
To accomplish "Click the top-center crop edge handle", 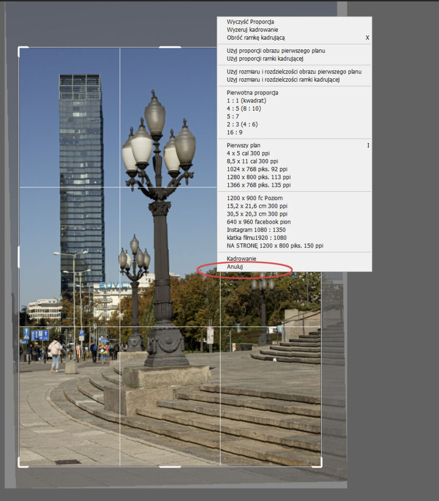I will [170, 47].
